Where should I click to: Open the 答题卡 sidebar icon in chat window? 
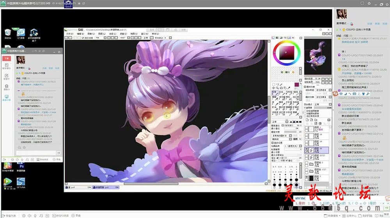click(7, 76)
